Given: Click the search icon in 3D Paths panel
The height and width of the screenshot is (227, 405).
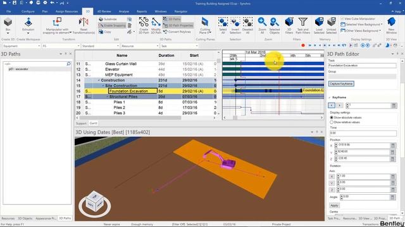Looking at the screenshot, I should click(68, 64).
